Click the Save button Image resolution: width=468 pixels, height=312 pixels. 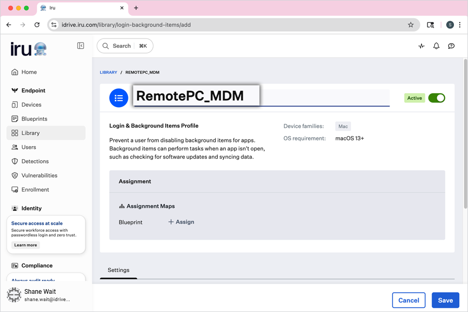tap(445, 300)
